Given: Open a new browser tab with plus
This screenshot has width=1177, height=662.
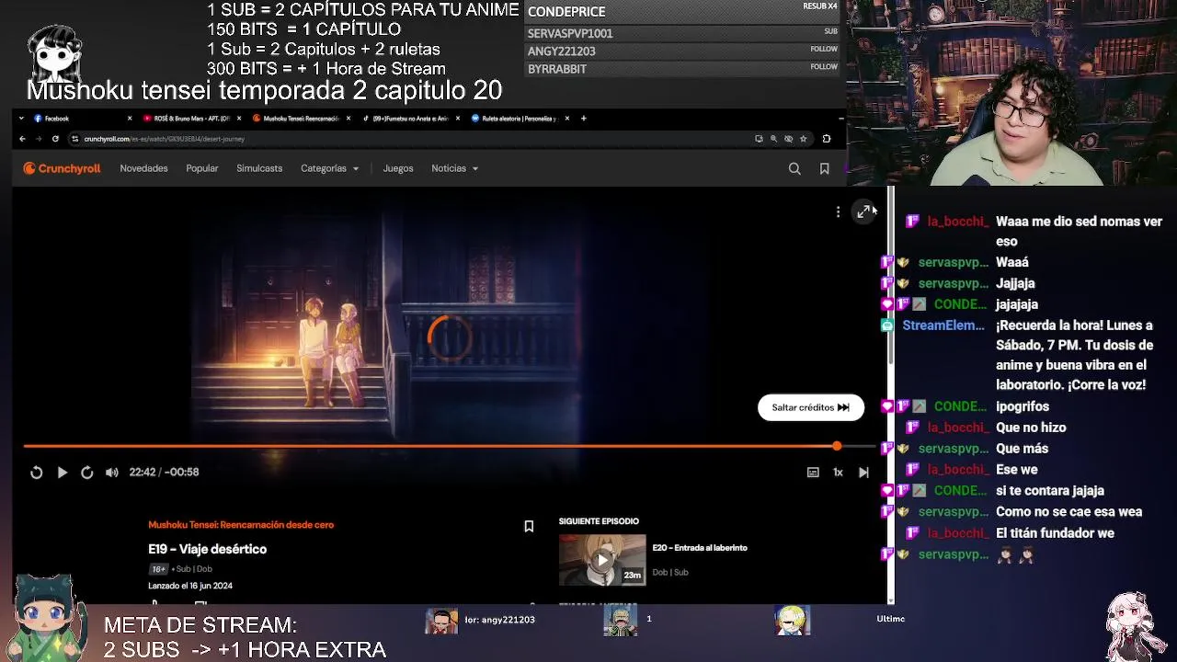Looking at the screenshot, I should (583, 119).
